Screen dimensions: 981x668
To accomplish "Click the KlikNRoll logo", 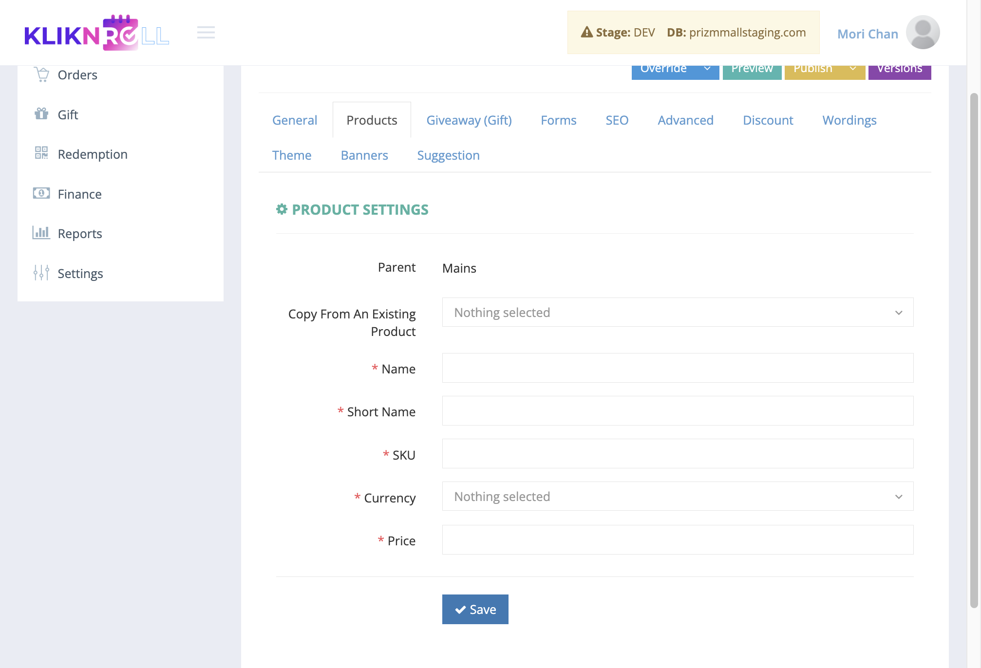I will pyautogui.click(x=97, y=33).
